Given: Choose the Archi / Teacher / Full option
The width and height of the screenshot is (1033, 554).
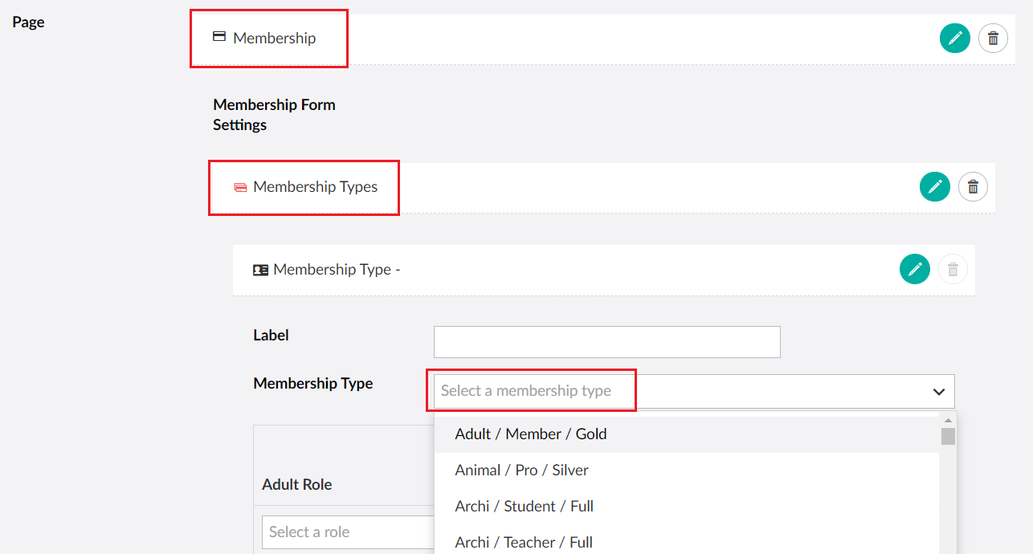Looking at the screenshot, I should tap(524, 542).
